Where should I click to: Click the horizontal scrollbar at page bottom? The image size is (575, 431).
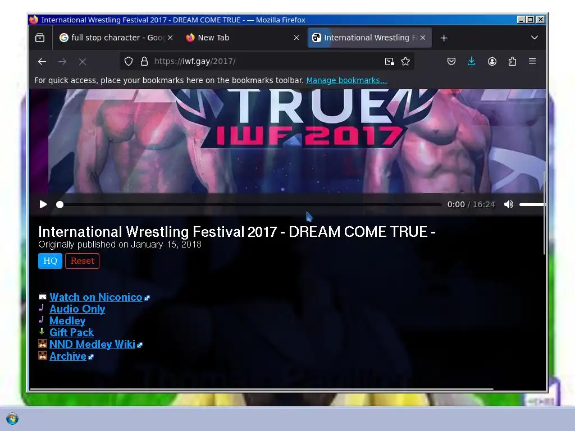tap(261, 389)
